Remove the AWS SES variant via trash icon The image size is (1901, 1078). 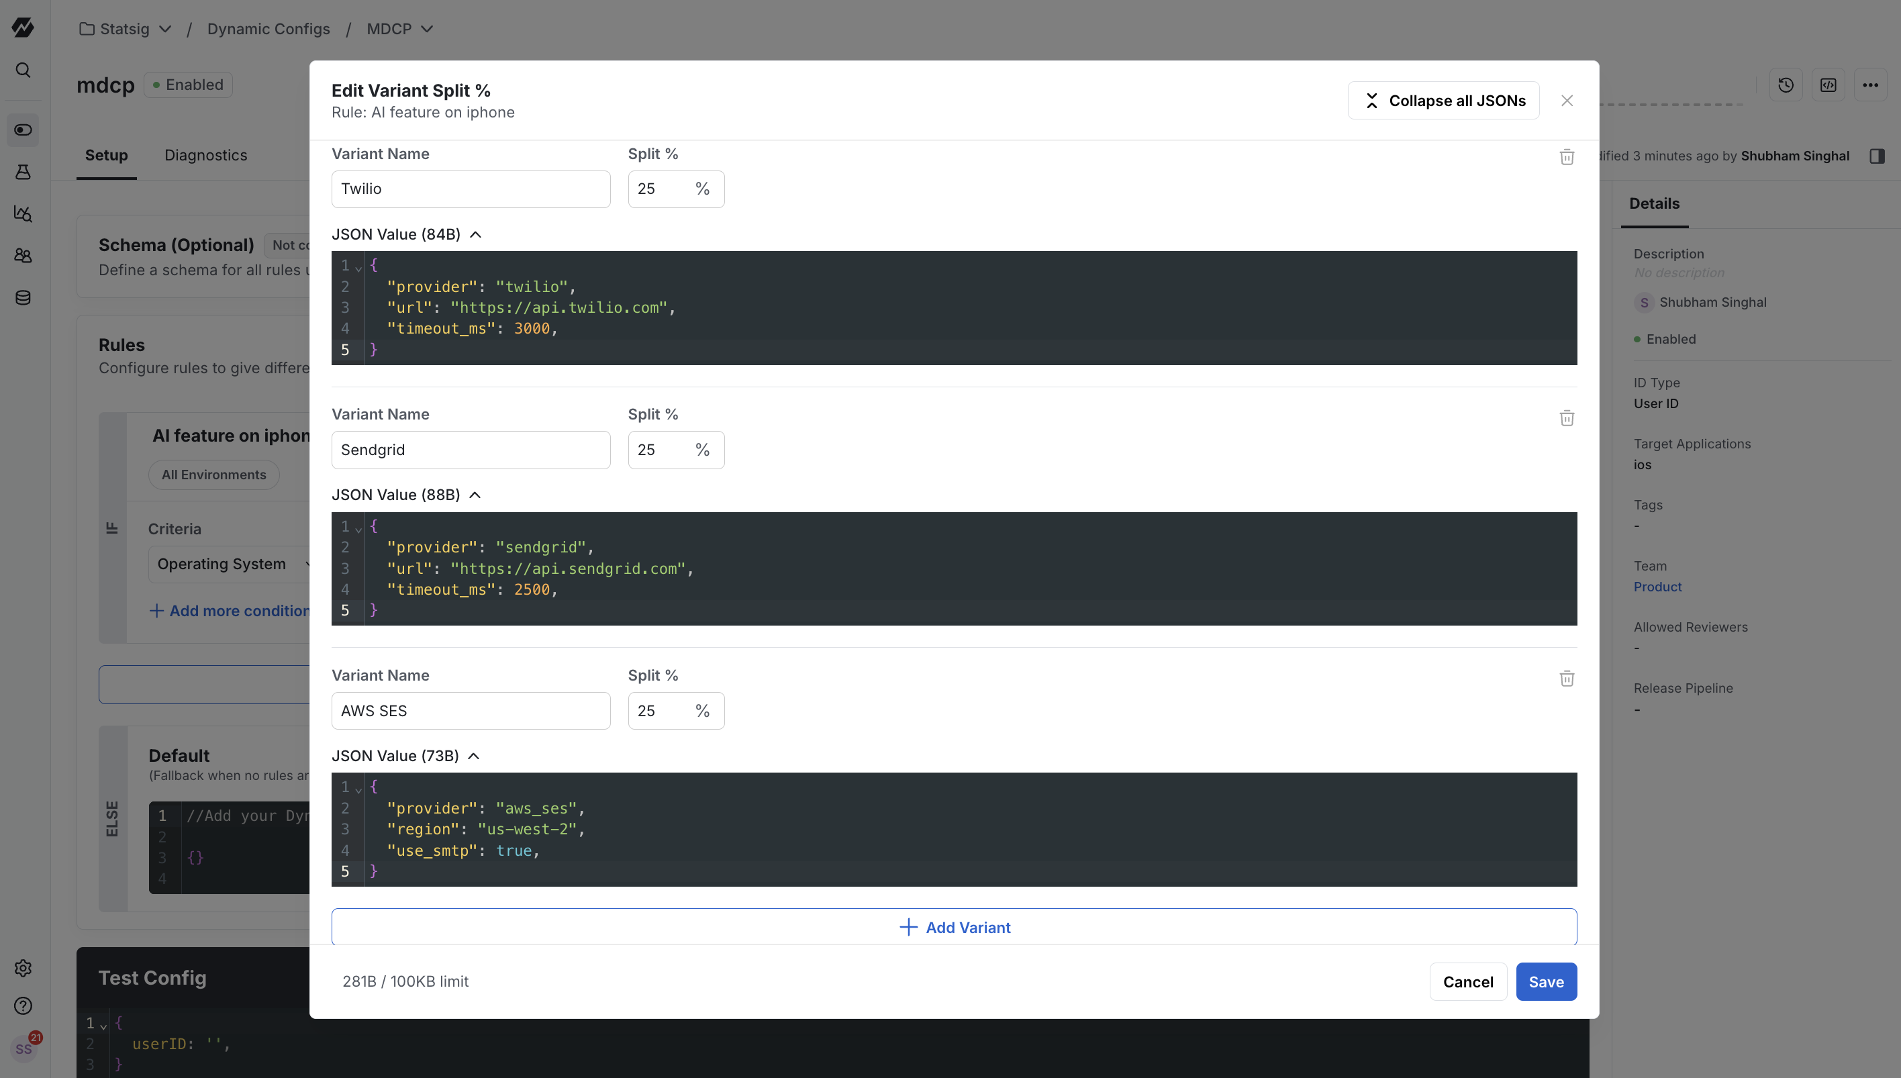click(1567, 679)
